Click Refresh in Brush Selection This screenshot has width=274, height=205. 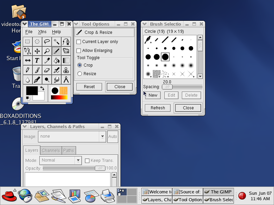click(x=158, y=108)
